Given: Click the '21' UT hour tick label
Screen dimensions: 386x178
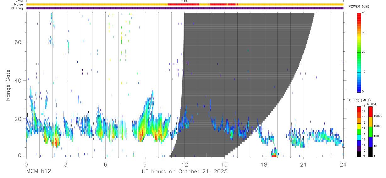Looking at the screenshot, I should [303, 165].
